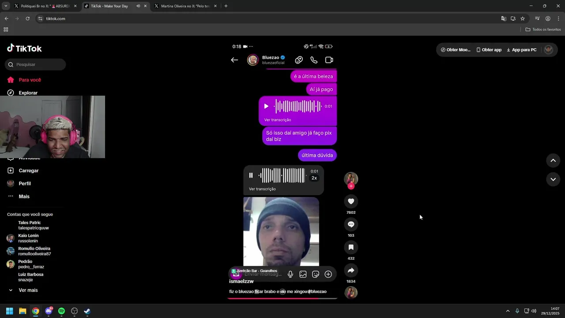The width and height of the screenshot is (565, 318).
Task: Open Romullo Oliveira followed account
Action: coord(34,251)
